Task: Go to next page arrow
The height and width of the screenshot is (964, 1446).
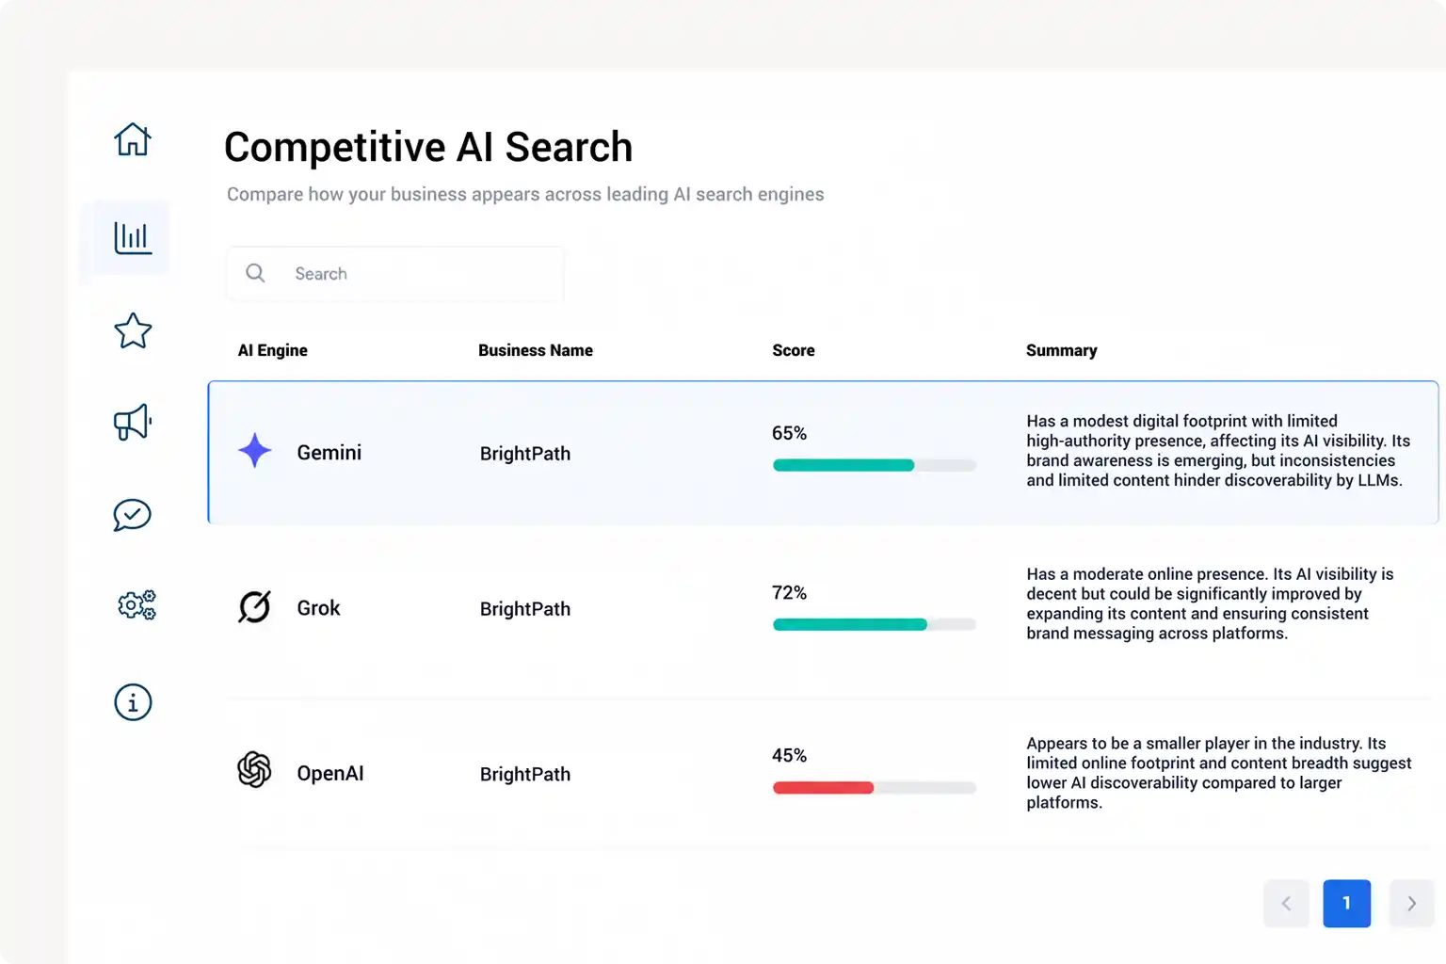Action: click(x=1411, y=904)
